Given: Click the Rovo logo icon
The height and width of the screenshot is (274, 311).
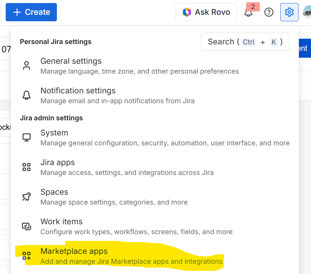Looking at the screenshot, I should point(187,12).
